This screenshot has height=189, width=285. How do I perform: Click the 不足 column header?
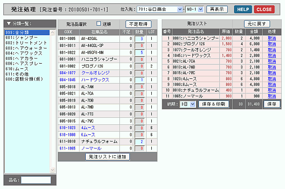pos(126,32)
